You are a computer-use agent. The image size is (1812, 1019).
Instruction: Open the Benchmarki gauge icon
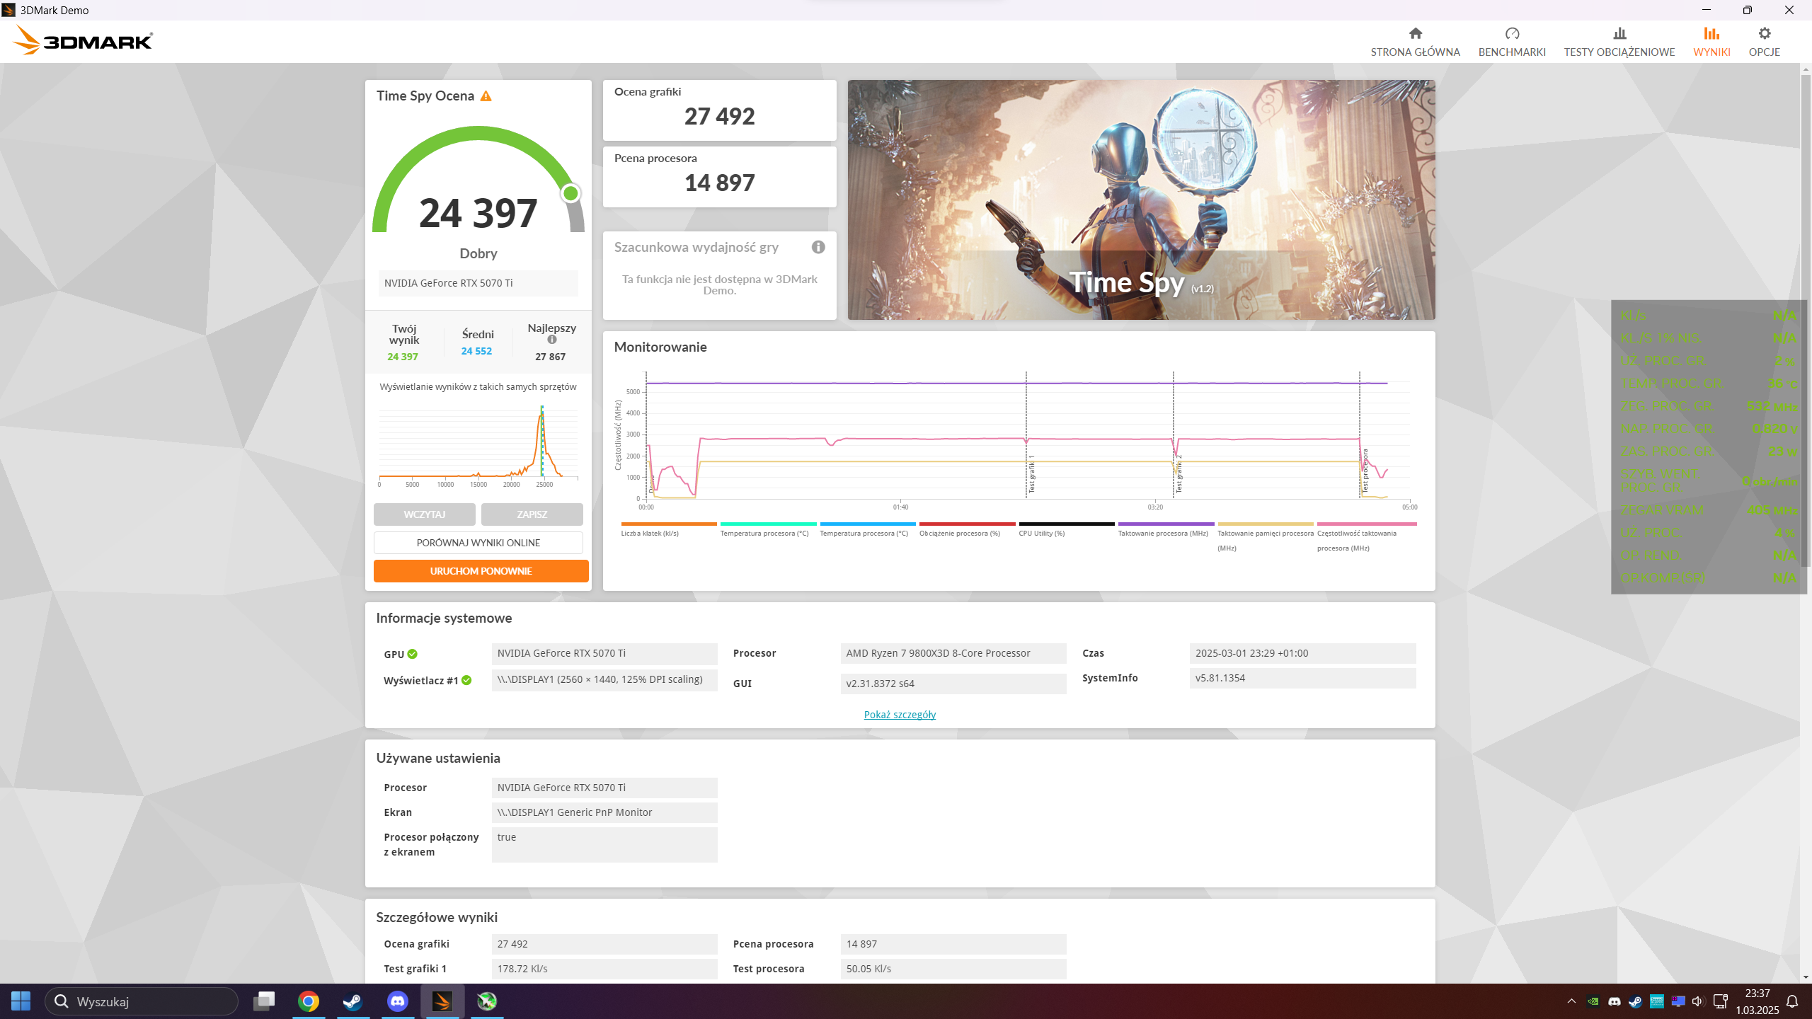1512,33
